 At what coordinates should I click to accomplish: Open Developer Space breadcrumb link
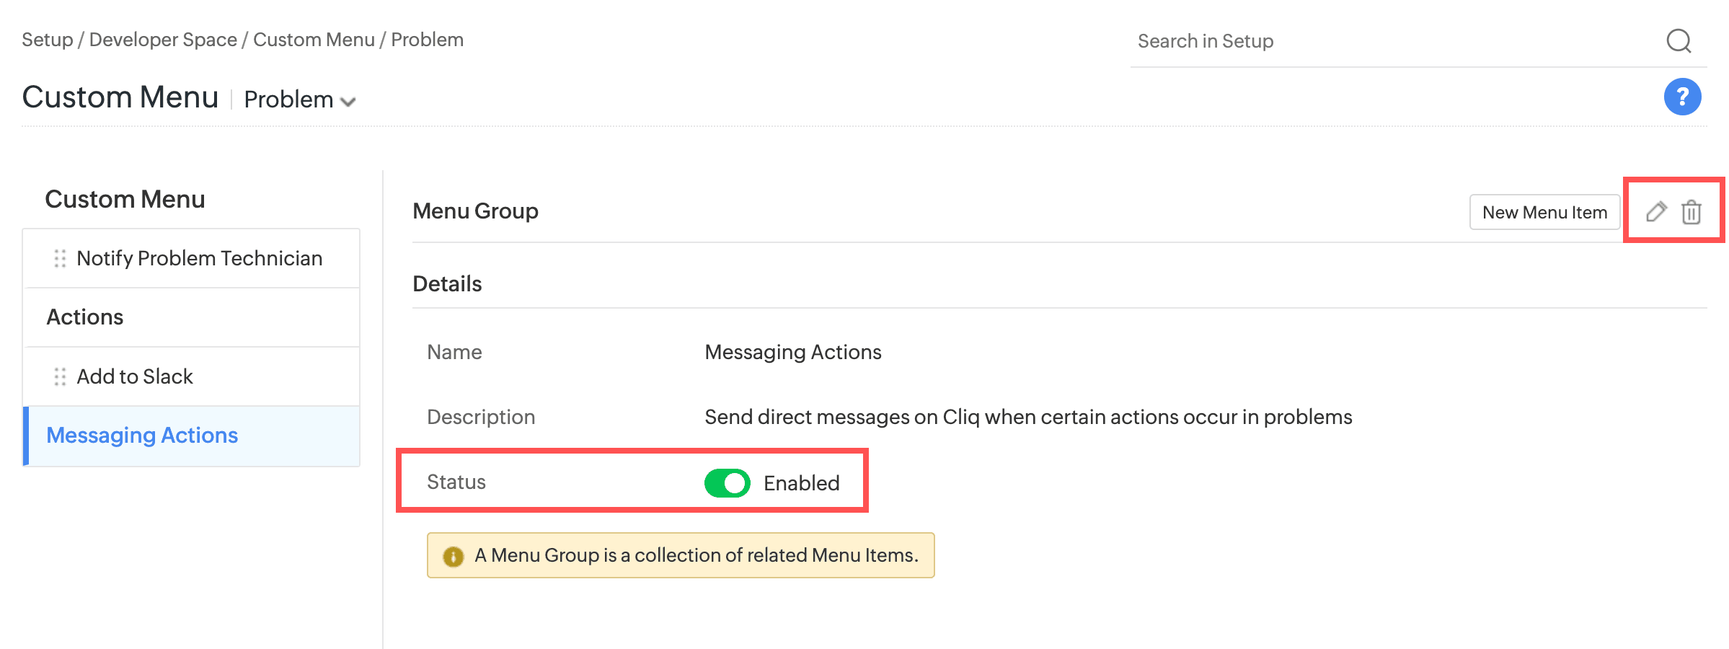pyautogui.click(x=163, y=40)
